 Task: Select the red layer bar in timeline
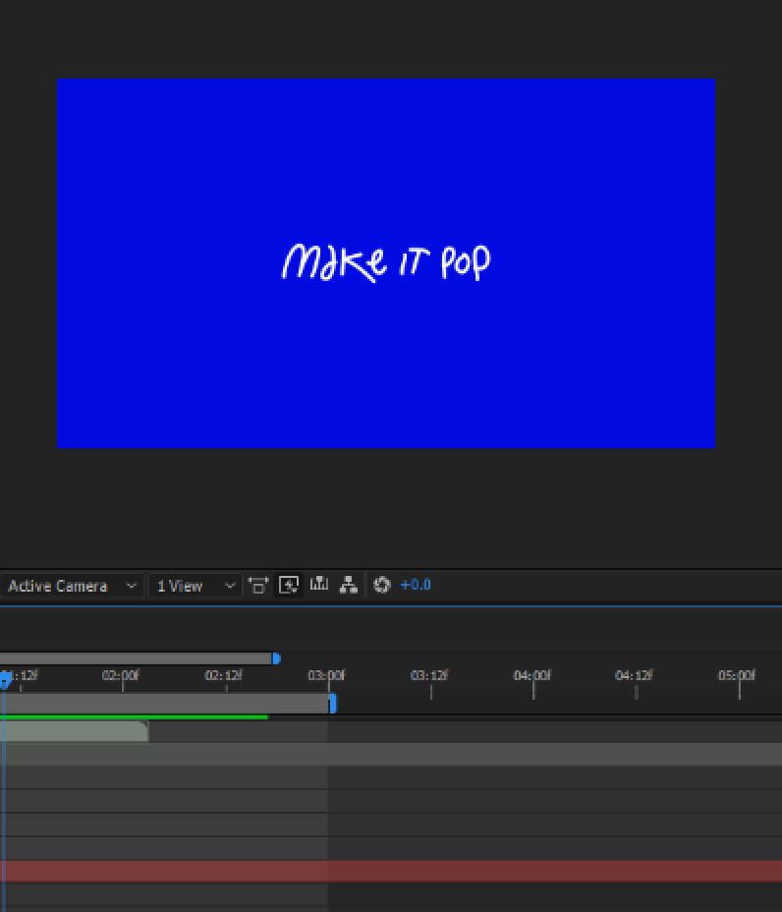[391, 872]
